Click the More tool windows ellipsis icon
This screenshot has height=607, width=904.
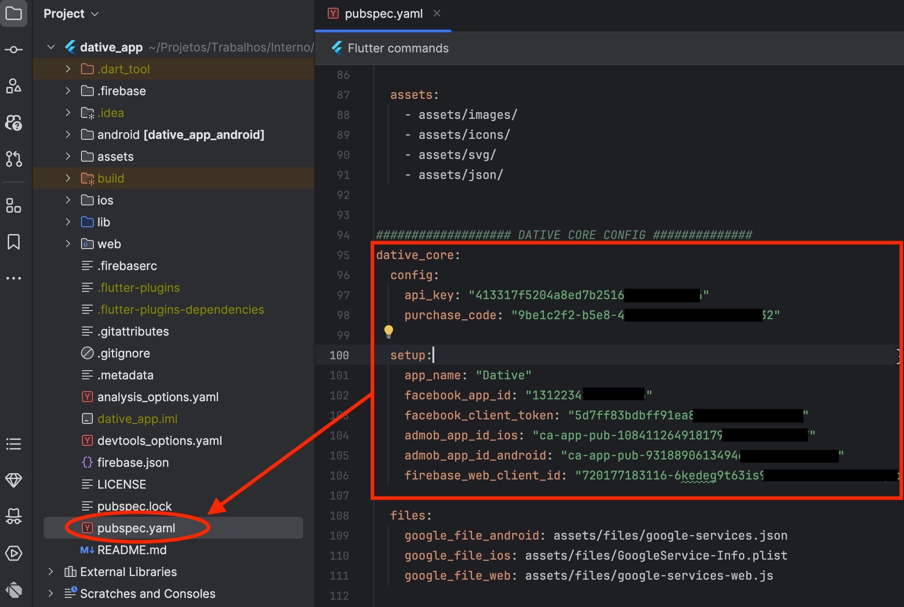[14, 278]
